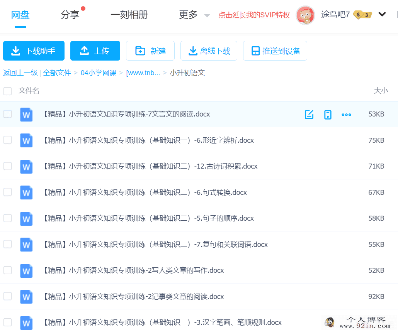Check the box for 6.形近字辨析.docx
This screenshot has height=331, width=398.
pyautogui.click(x=8, y=140)
